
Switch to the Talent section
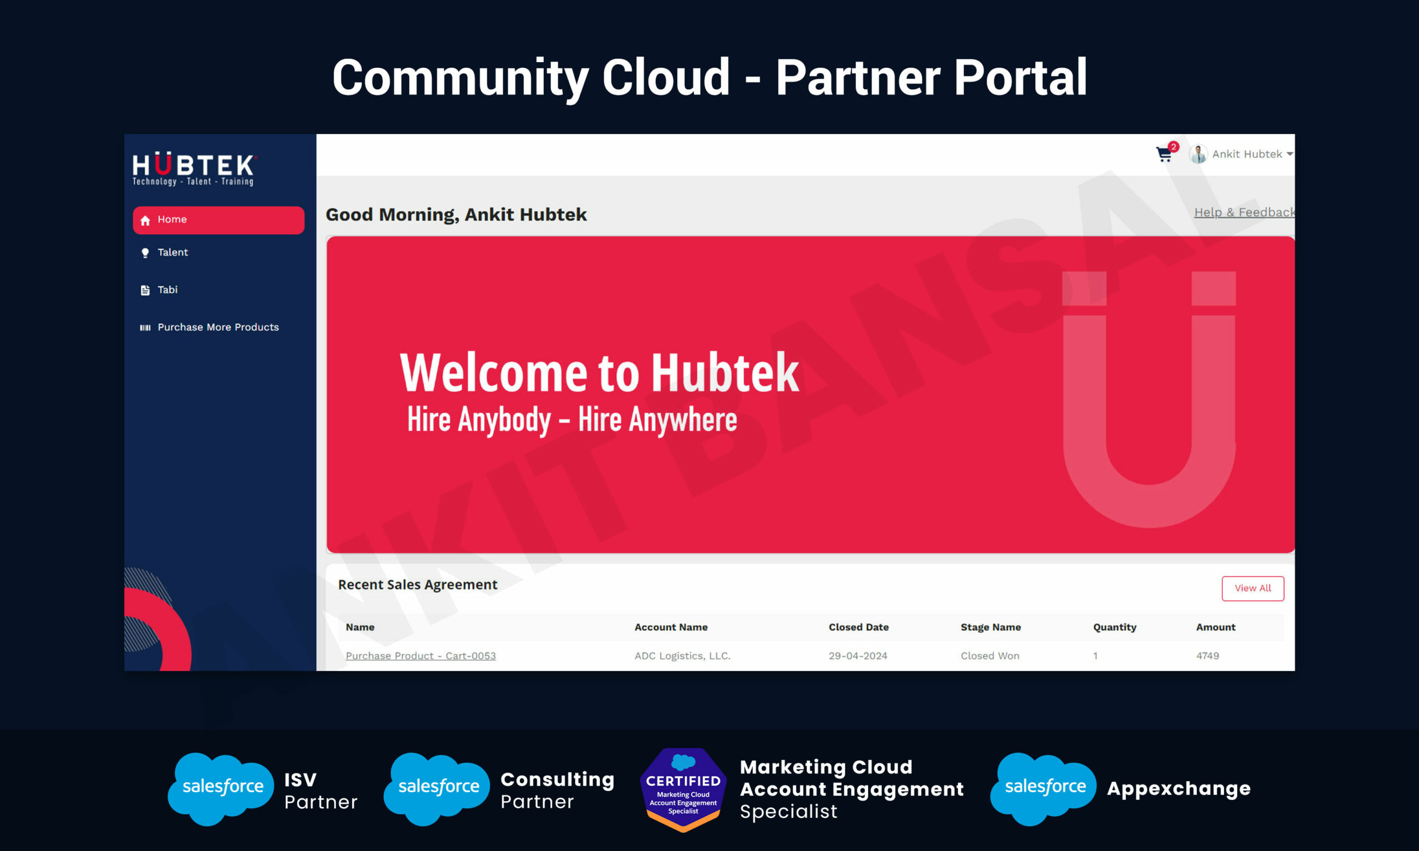point(172,252)
